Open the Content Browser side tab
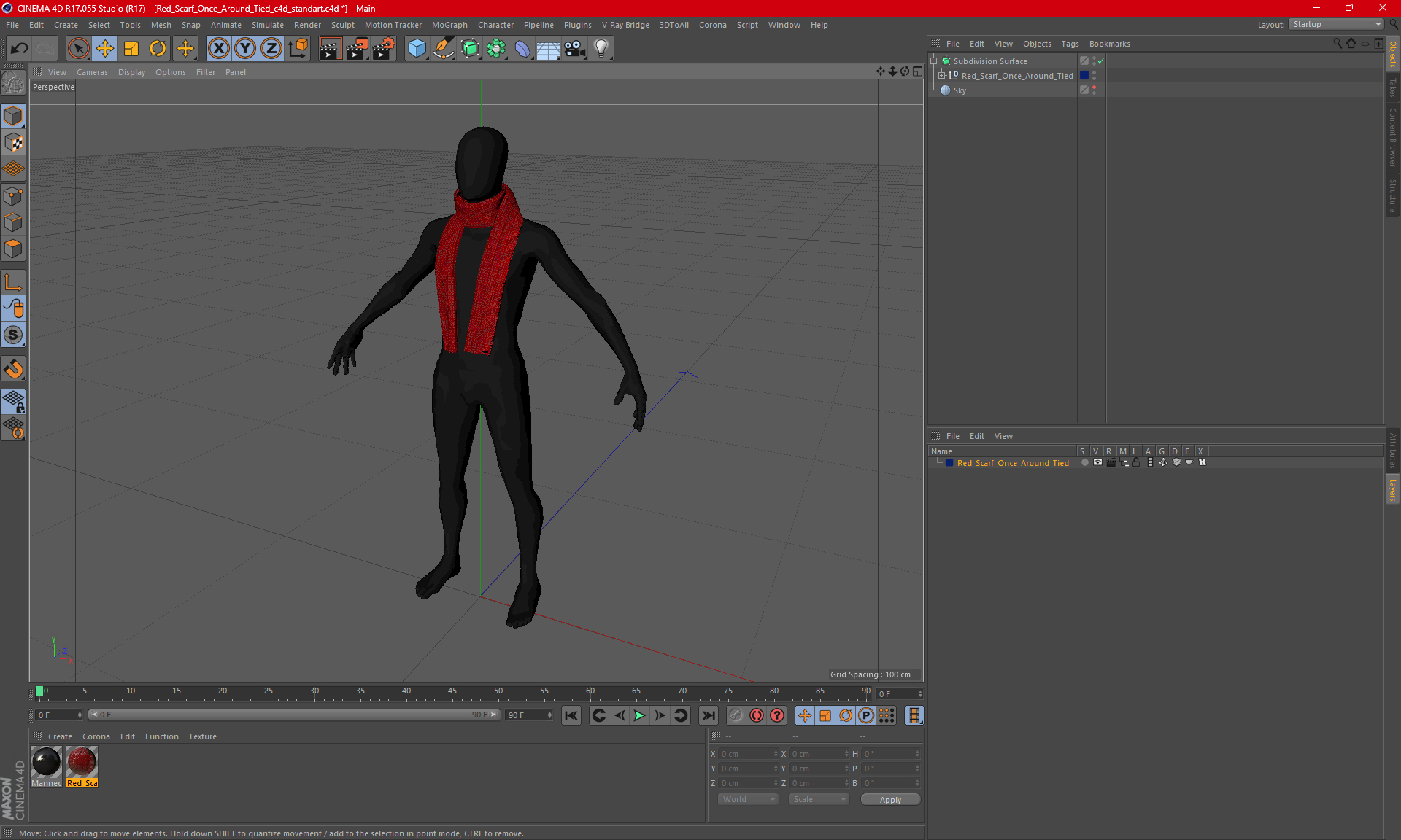The width and height of the screenshot is (1401, 840). coord(1393,137)
